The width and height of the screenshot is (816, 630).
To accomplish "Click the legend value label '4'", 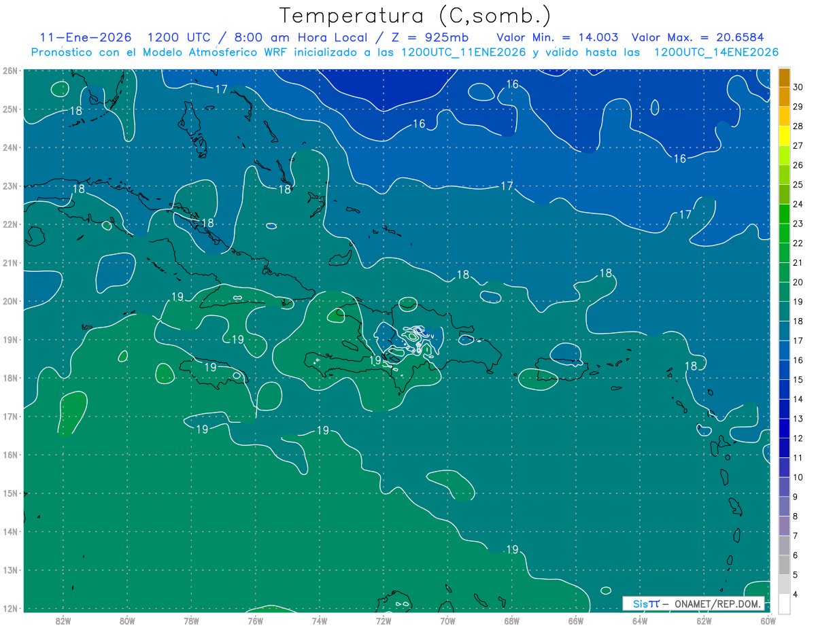I will pos(796,594).
